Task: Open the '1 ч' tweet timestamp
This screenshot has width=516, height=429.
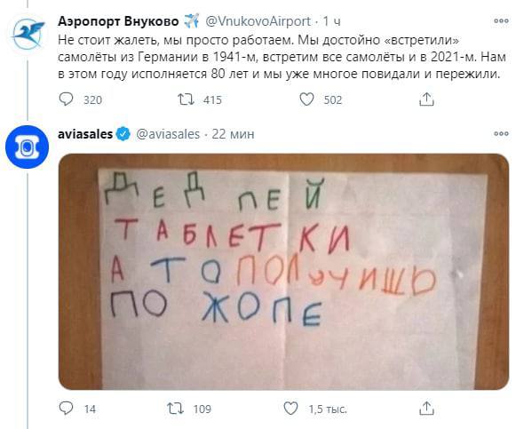Action: [x=331, y=21]
